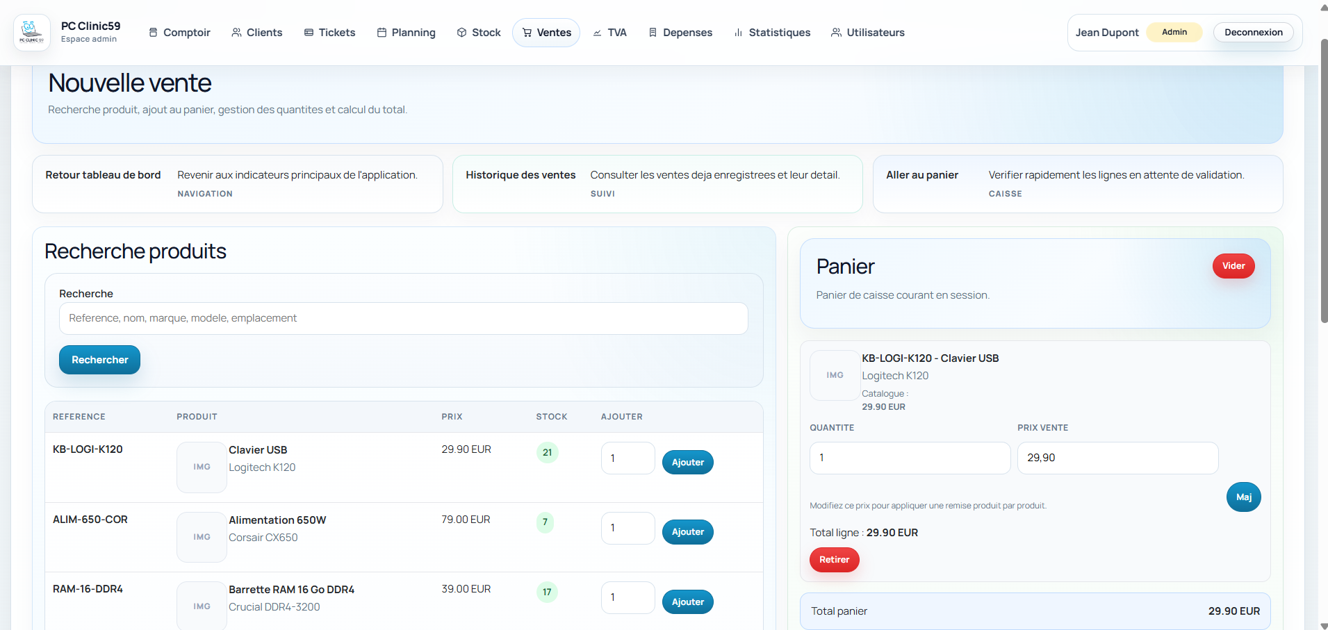The image size is (1328, 630).
Task: Click the TVA chart icon
Action: point(597,33)
